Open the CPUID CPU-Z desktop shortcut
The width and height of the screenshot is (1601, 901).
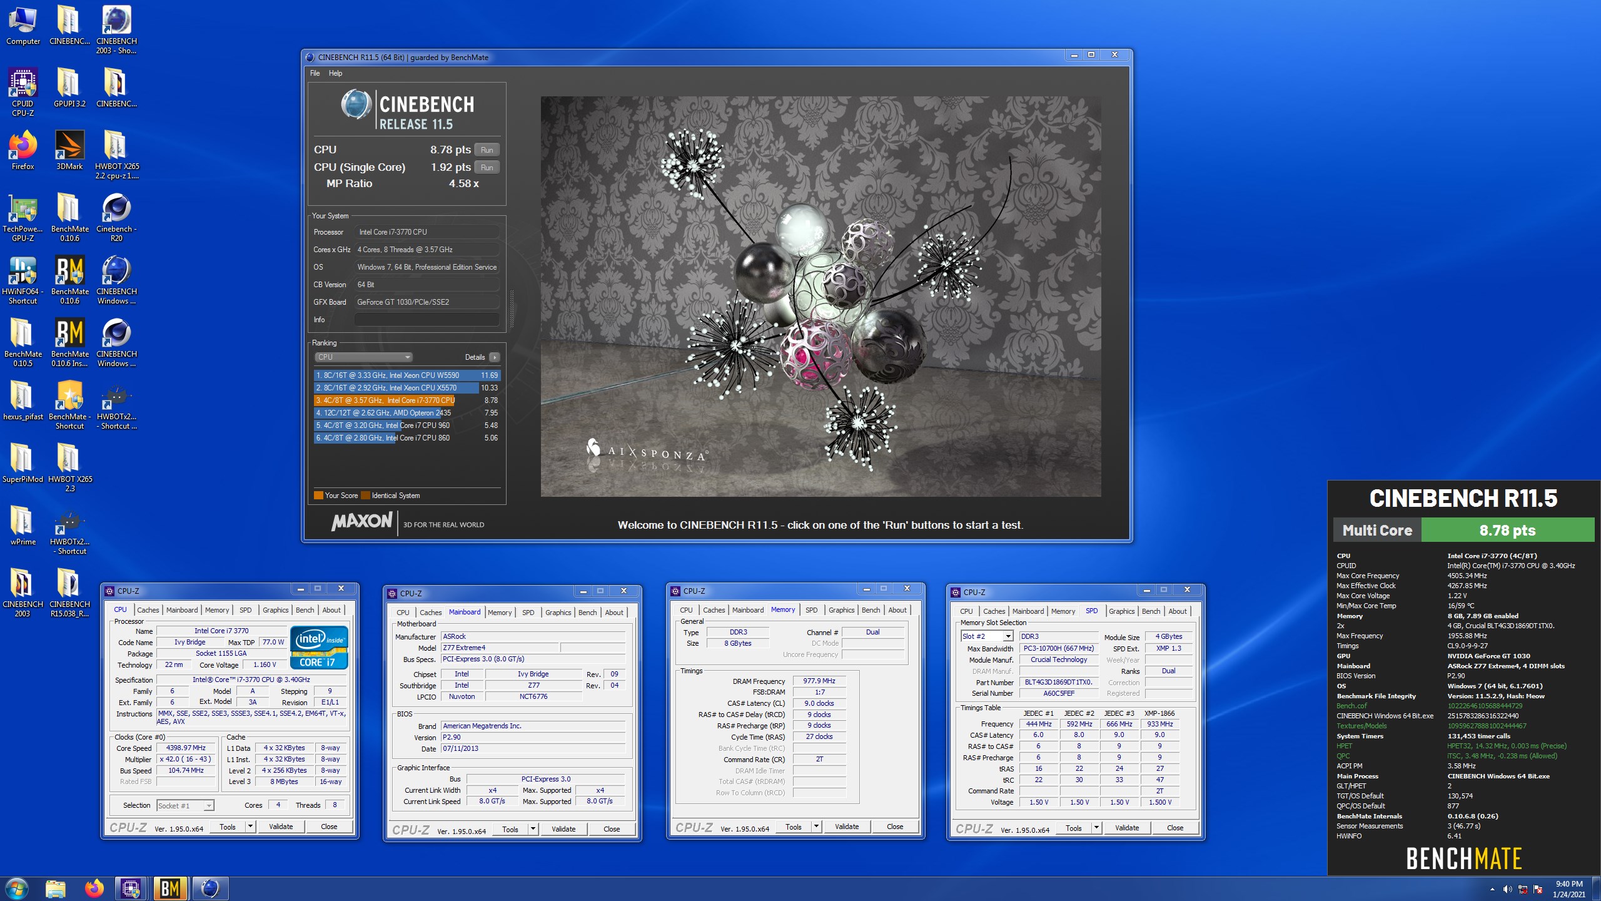pos(23,93)
